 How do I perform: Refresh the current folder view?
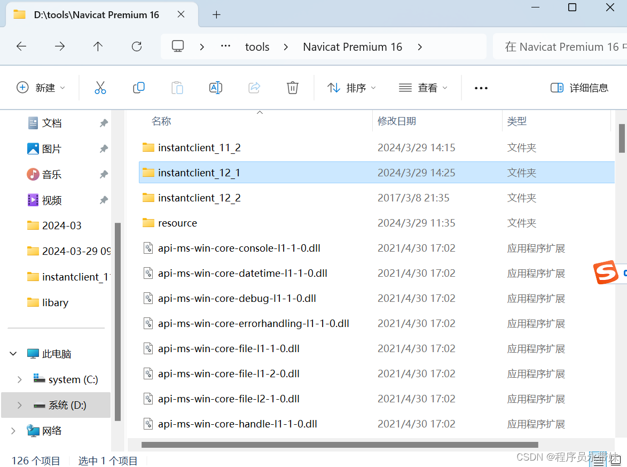coord(137,46)
